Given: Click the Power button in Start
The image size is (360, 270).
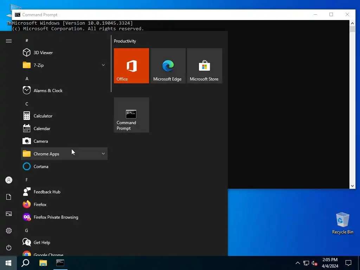Looking at the screenshot, I should pyautogui.click(x=9, y=247).
